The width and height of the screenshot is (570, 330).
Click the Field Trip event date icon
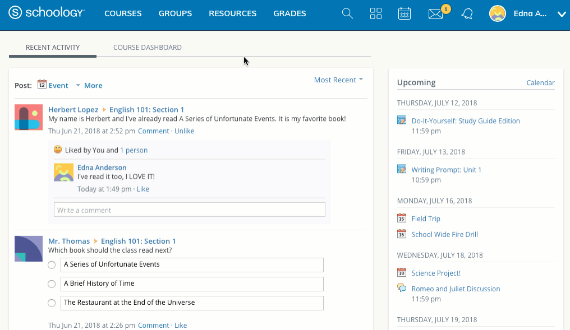(x=402, y=219)
